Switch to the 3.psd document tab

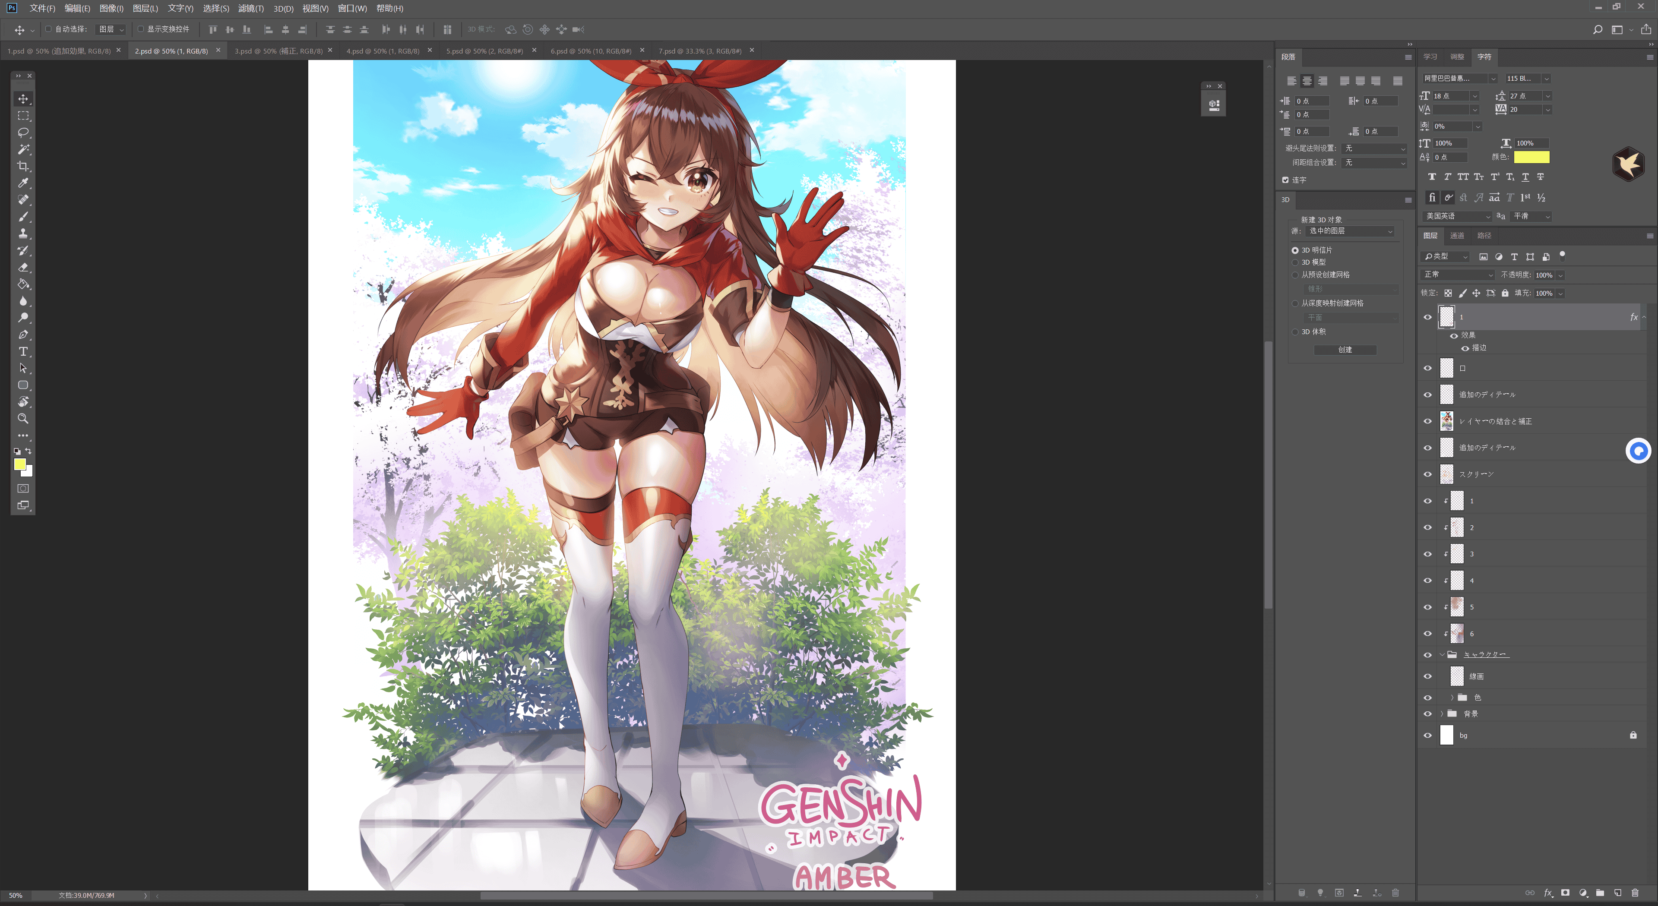(278, 51)
